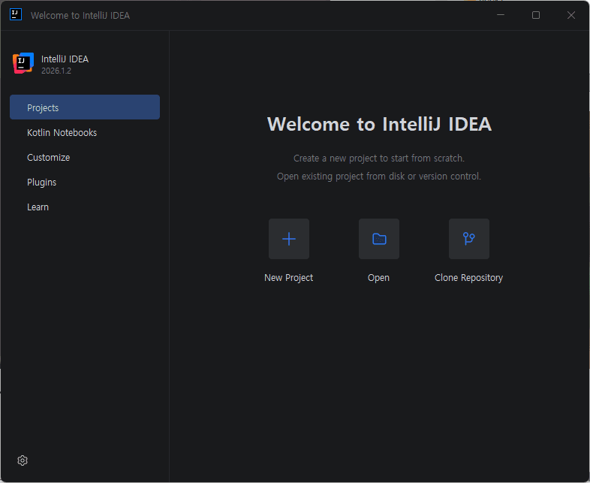This screenshot has height=483, width=590.
Task: Switch to Kotlin Notebooks tab
Action: pos(85,132)
